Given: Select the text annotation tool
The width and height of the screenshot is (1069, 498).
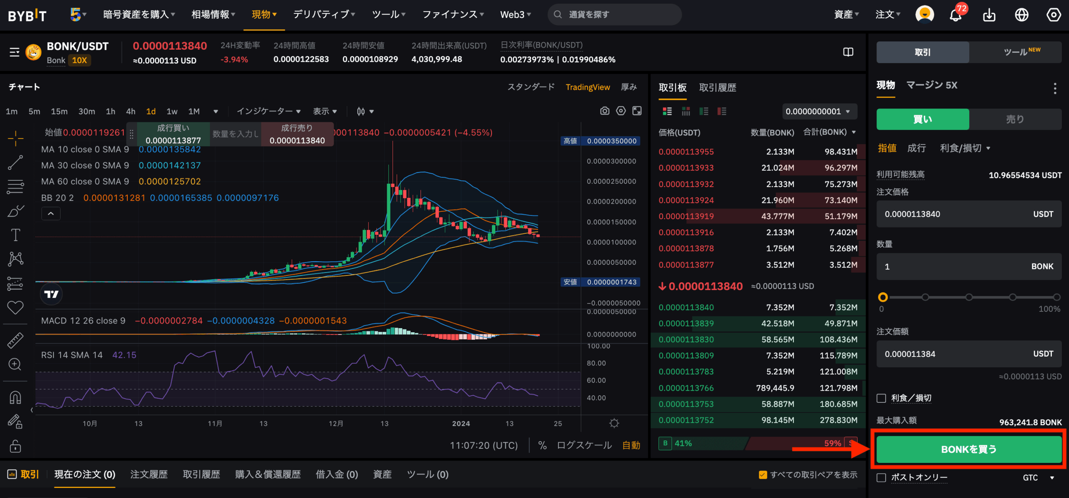Looking at the screenshot, I should pos(15,235).
